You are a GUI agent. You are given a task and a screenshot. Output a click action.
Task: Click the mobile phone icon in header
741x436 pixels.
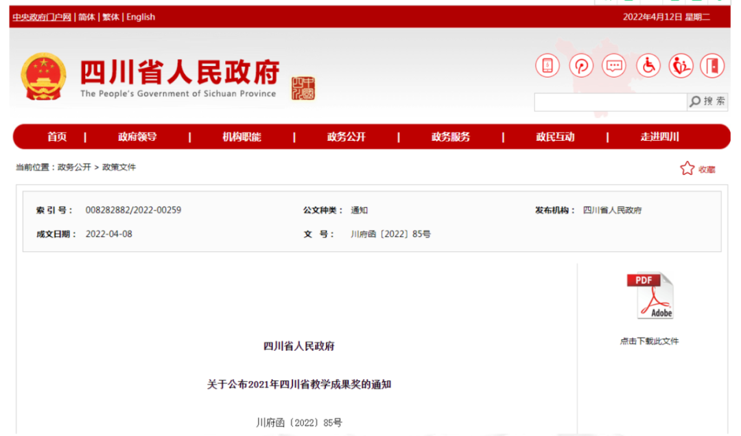click(x=548, y=66)
